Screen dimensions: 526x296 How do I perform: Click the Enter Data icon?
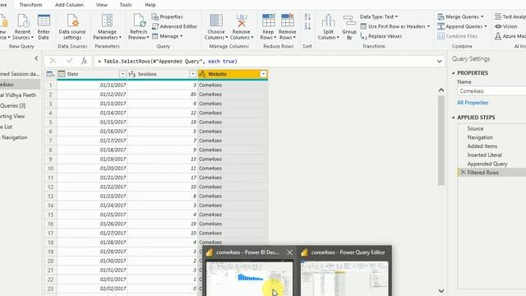click(x=44, y=21)
